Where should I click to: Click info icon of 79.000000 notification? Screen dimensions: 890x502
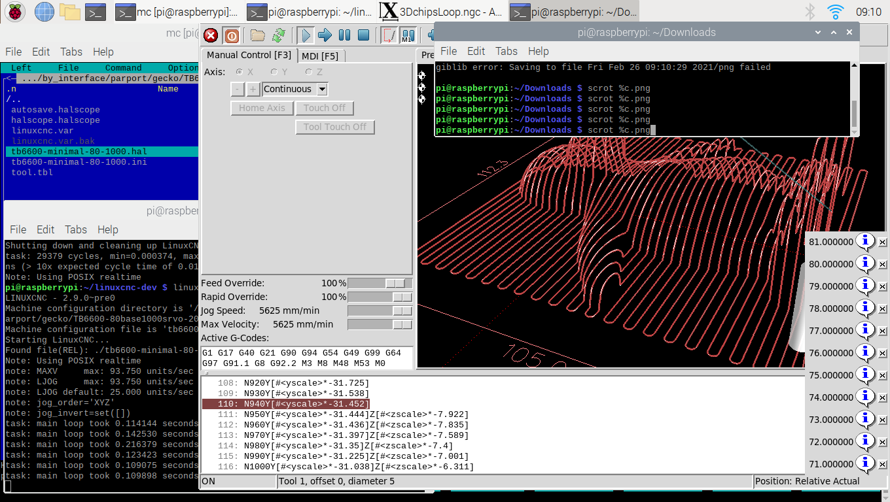pyautogui.click(x=865, y=286)
